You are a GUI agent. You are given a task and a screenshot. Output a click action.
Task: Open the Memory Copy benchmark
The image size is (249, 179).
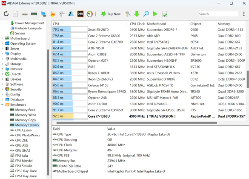tap(23, 120)
